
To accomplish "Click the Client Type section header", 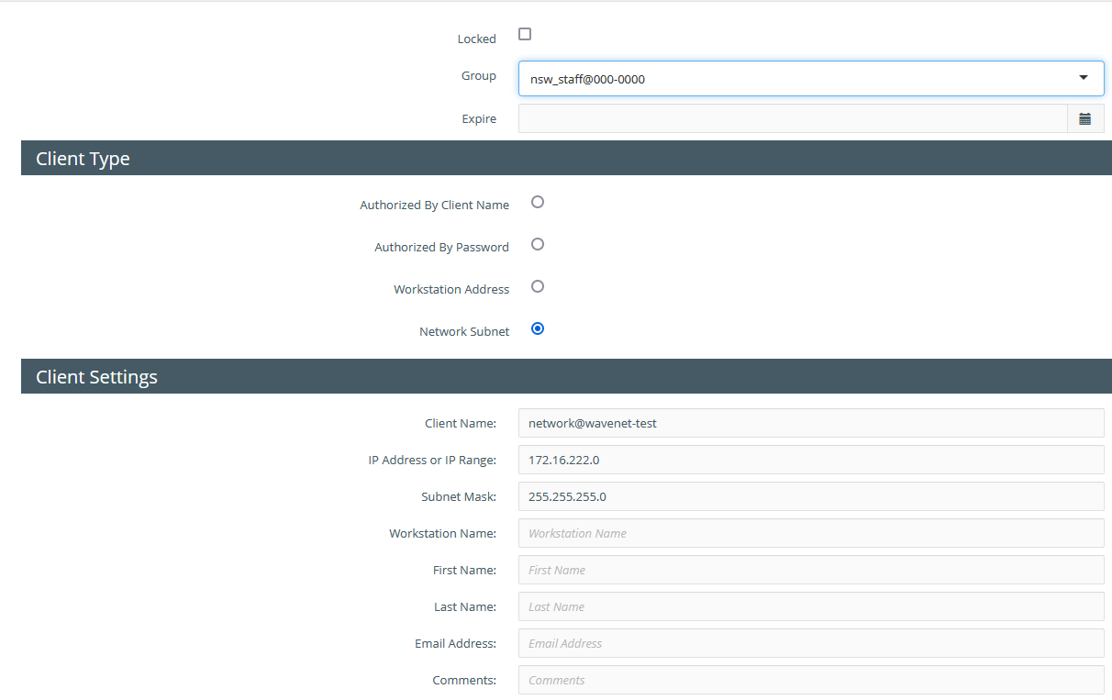I will pos(83,159).
